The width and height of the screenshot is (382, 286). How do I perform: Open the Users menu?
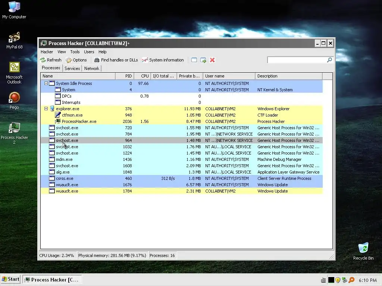click(89, 52)
